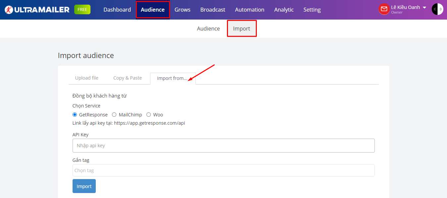Viewport: 447px width, 198px height.
Task: Click the Lê Kiều Oanh user name
Action: [x=405, y=7]
